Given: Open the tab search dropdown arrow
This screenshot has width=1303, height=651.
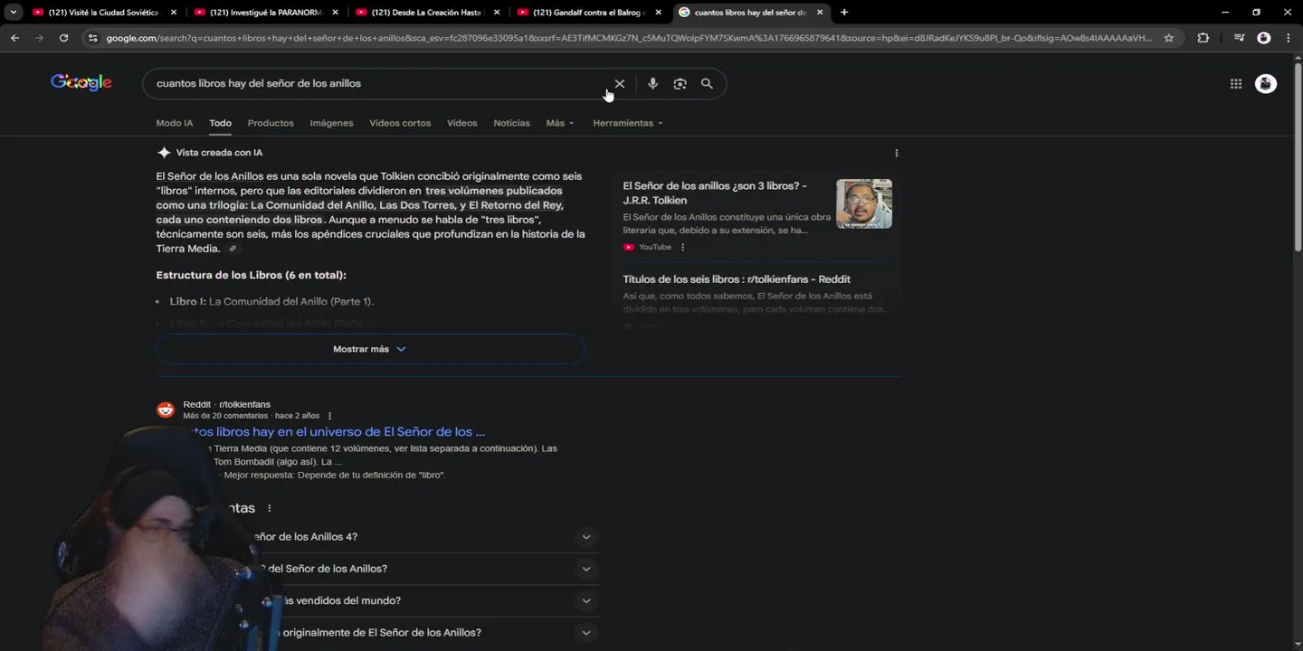Looking at the screenshot, I should pyautogui.click(x=13, y=13).
